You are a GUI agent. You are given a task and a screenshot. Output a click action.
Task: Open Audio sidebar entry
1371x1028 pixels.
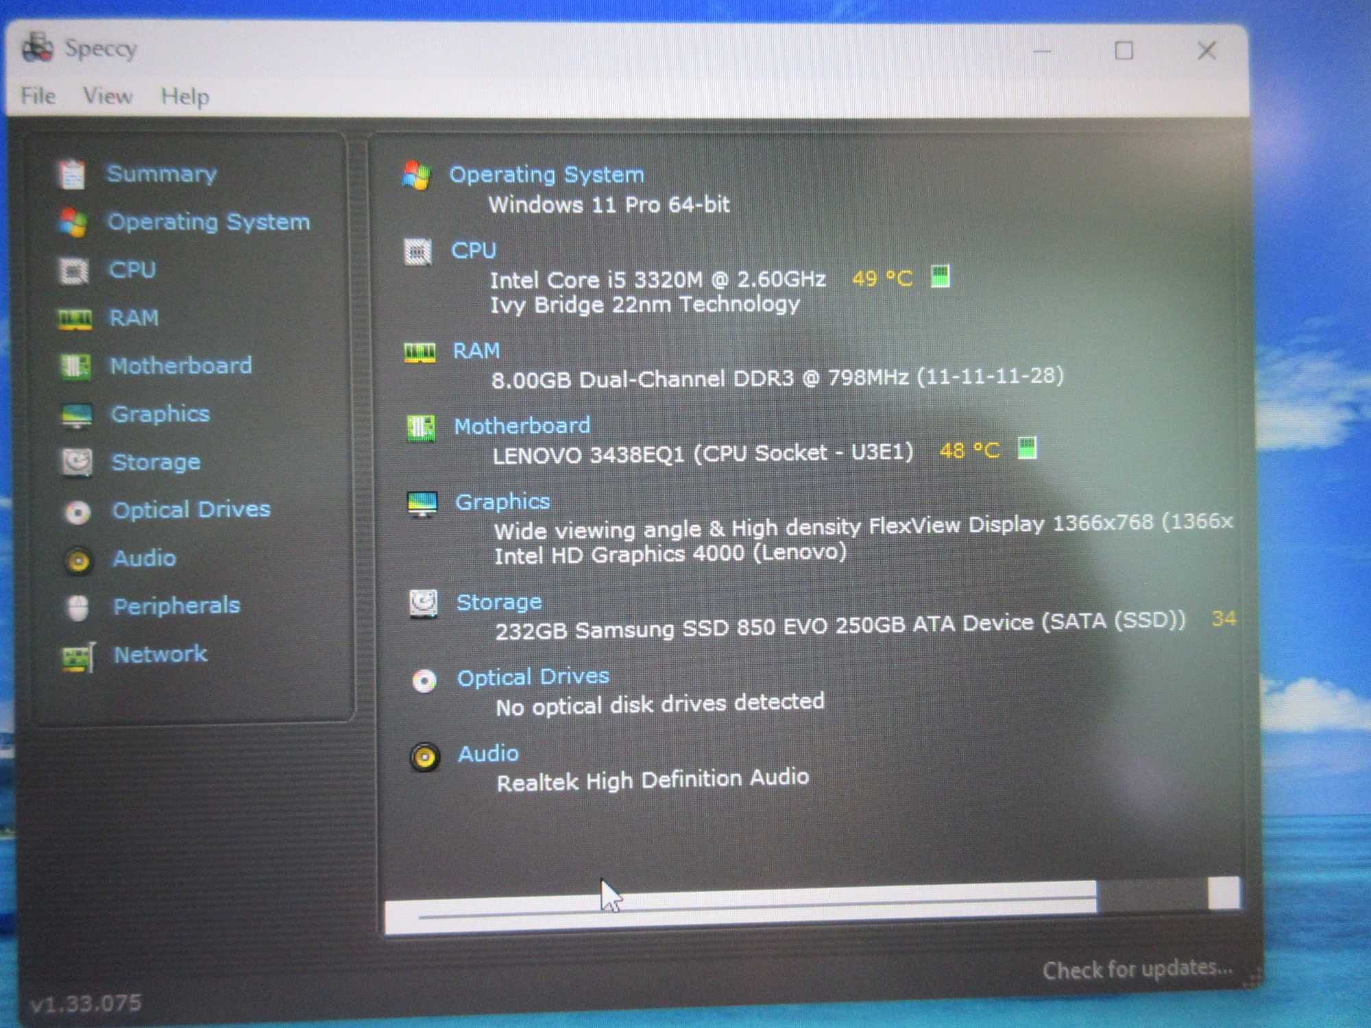coord(145,559)
